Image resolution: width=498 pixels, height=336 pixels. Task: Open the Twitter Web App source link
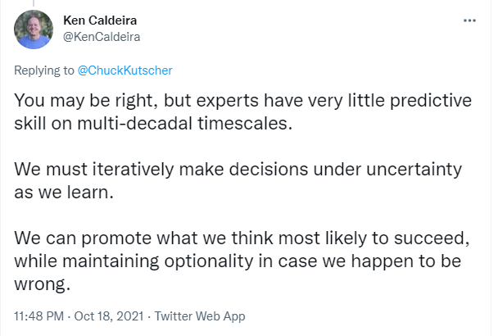[200, 316]
